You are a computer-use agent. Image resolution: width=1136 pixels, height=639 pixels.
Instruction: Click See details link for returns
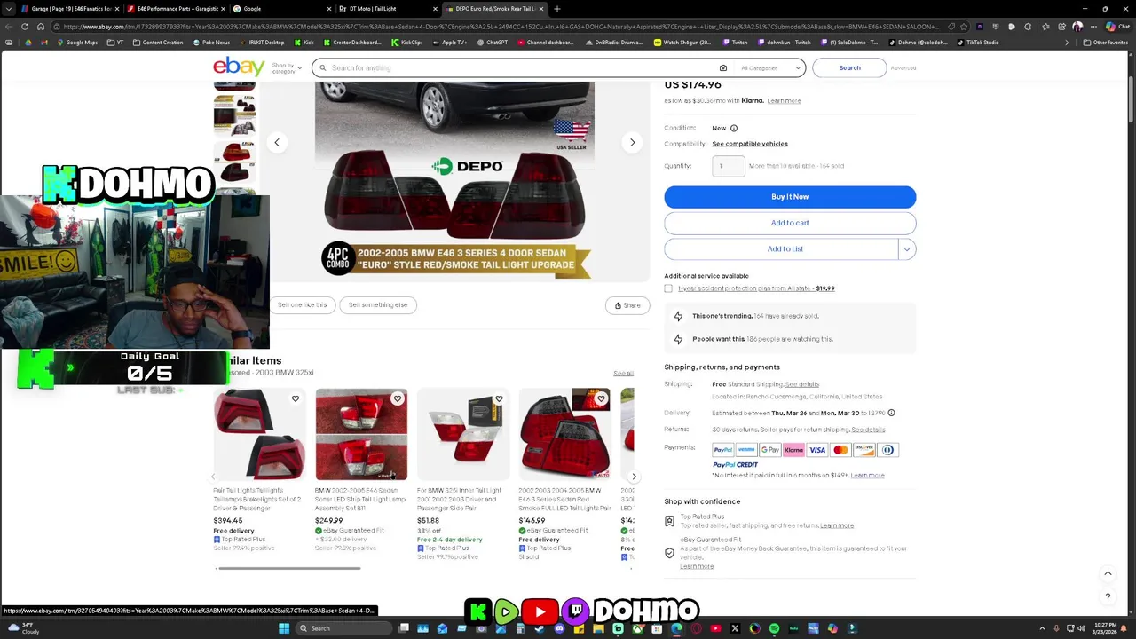[868, 430]
